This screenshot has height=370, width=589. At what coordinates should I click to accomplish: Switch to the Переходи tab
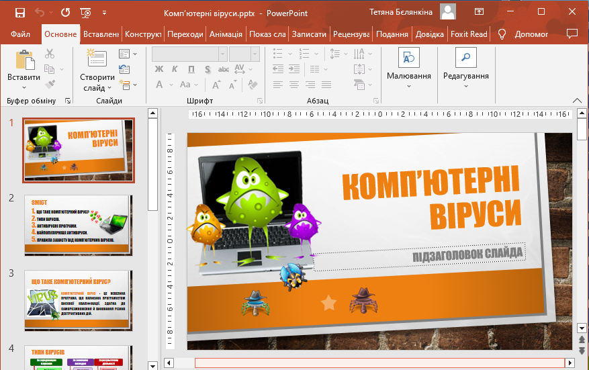185,34
